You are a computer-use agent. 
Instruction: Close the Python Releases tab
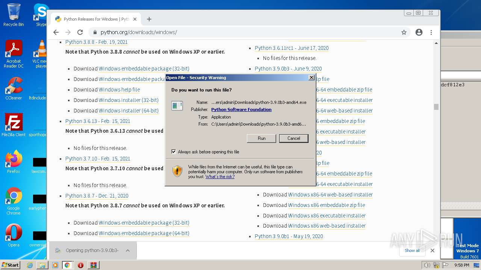point(135,19)
